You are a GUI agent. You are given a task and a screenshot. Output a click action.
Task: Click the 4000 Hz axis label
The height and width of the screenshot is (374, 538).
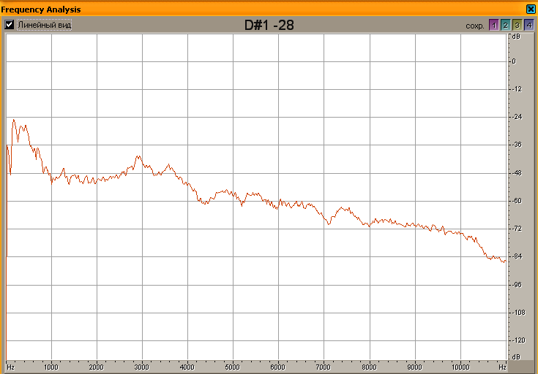(x=187, y=367)
